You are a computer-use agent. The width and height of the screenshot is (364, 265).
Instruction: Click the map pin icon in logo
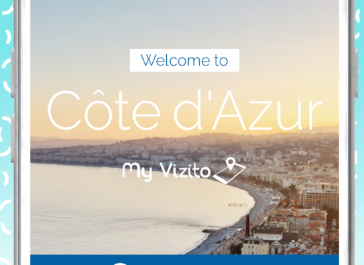pyautogui.click(x=230, y=164)
